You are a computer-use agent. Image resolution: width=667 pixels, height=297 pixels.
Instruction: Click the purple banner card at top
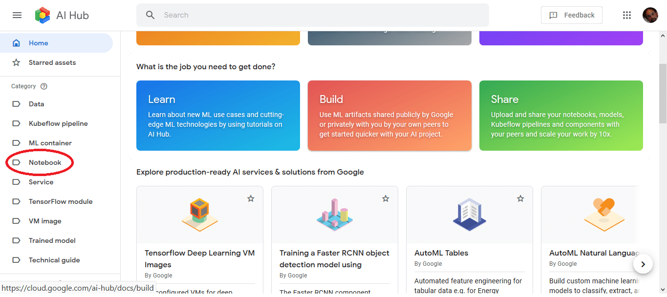coord(561,38)
